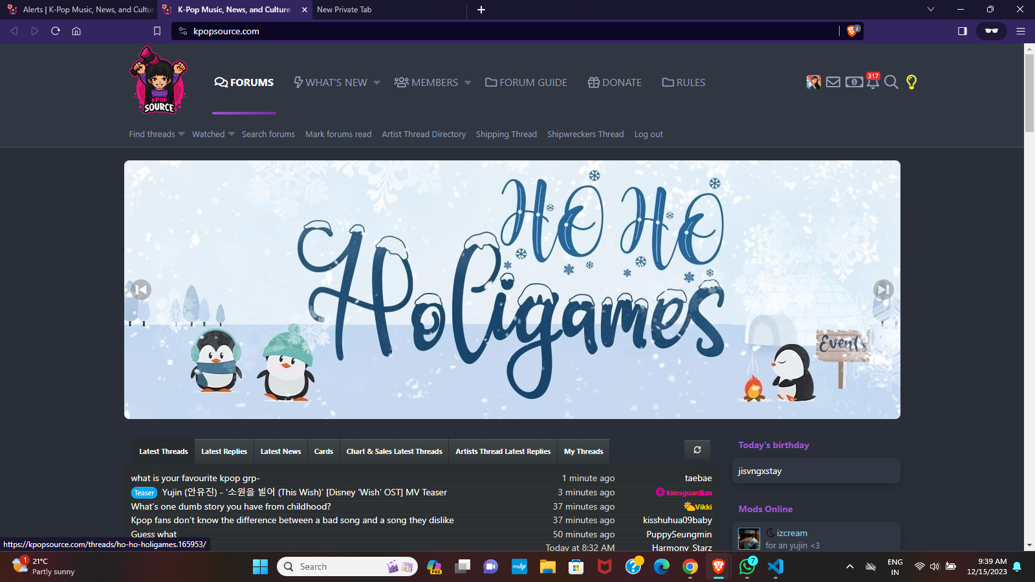
Task: Bookmark this page with bookmark icon
Action: coord(157,31)
